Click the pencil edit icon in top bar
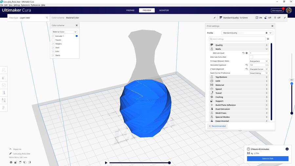 [x=215, y=18]
